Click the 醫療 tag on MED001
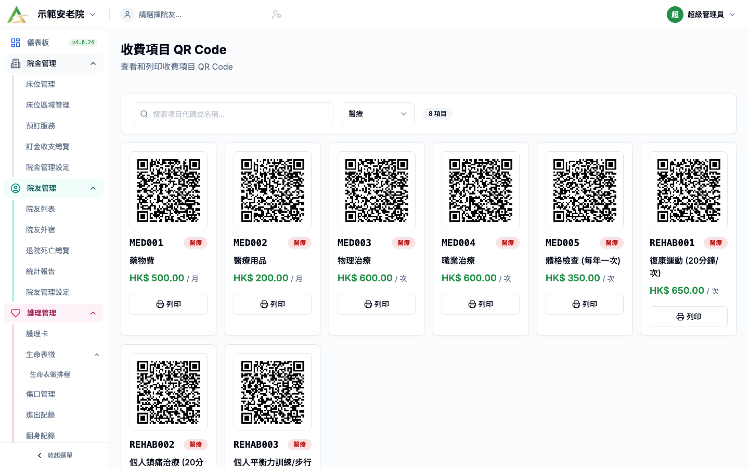 click(x=196, y=243)
